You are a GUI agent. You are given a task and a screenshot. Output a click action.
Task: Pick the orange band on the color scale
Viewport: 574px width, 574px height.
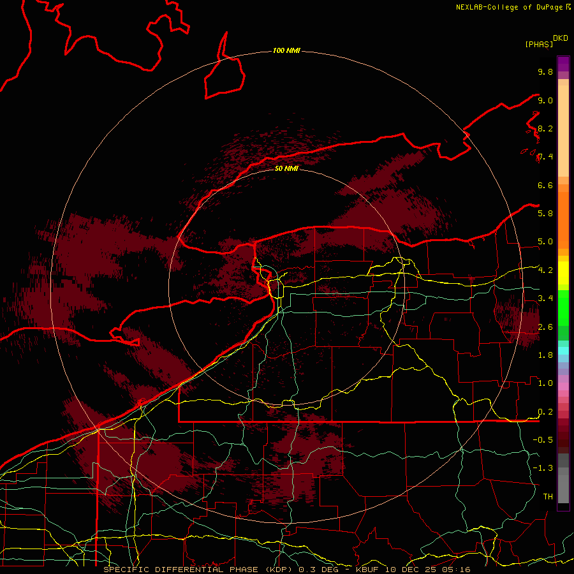(x=563, y=219)
